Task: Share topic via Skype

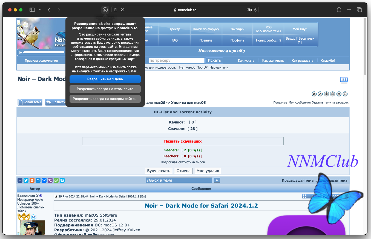Action: pyautogui.click(x=62, y=180)
